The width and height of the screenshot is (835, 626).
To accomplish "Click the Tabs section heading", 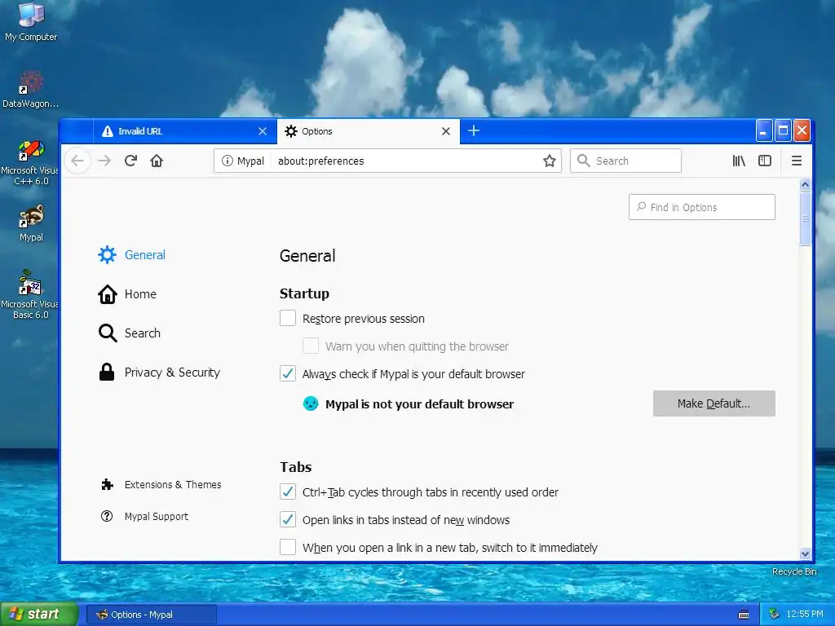I will [x=296, y=467].
